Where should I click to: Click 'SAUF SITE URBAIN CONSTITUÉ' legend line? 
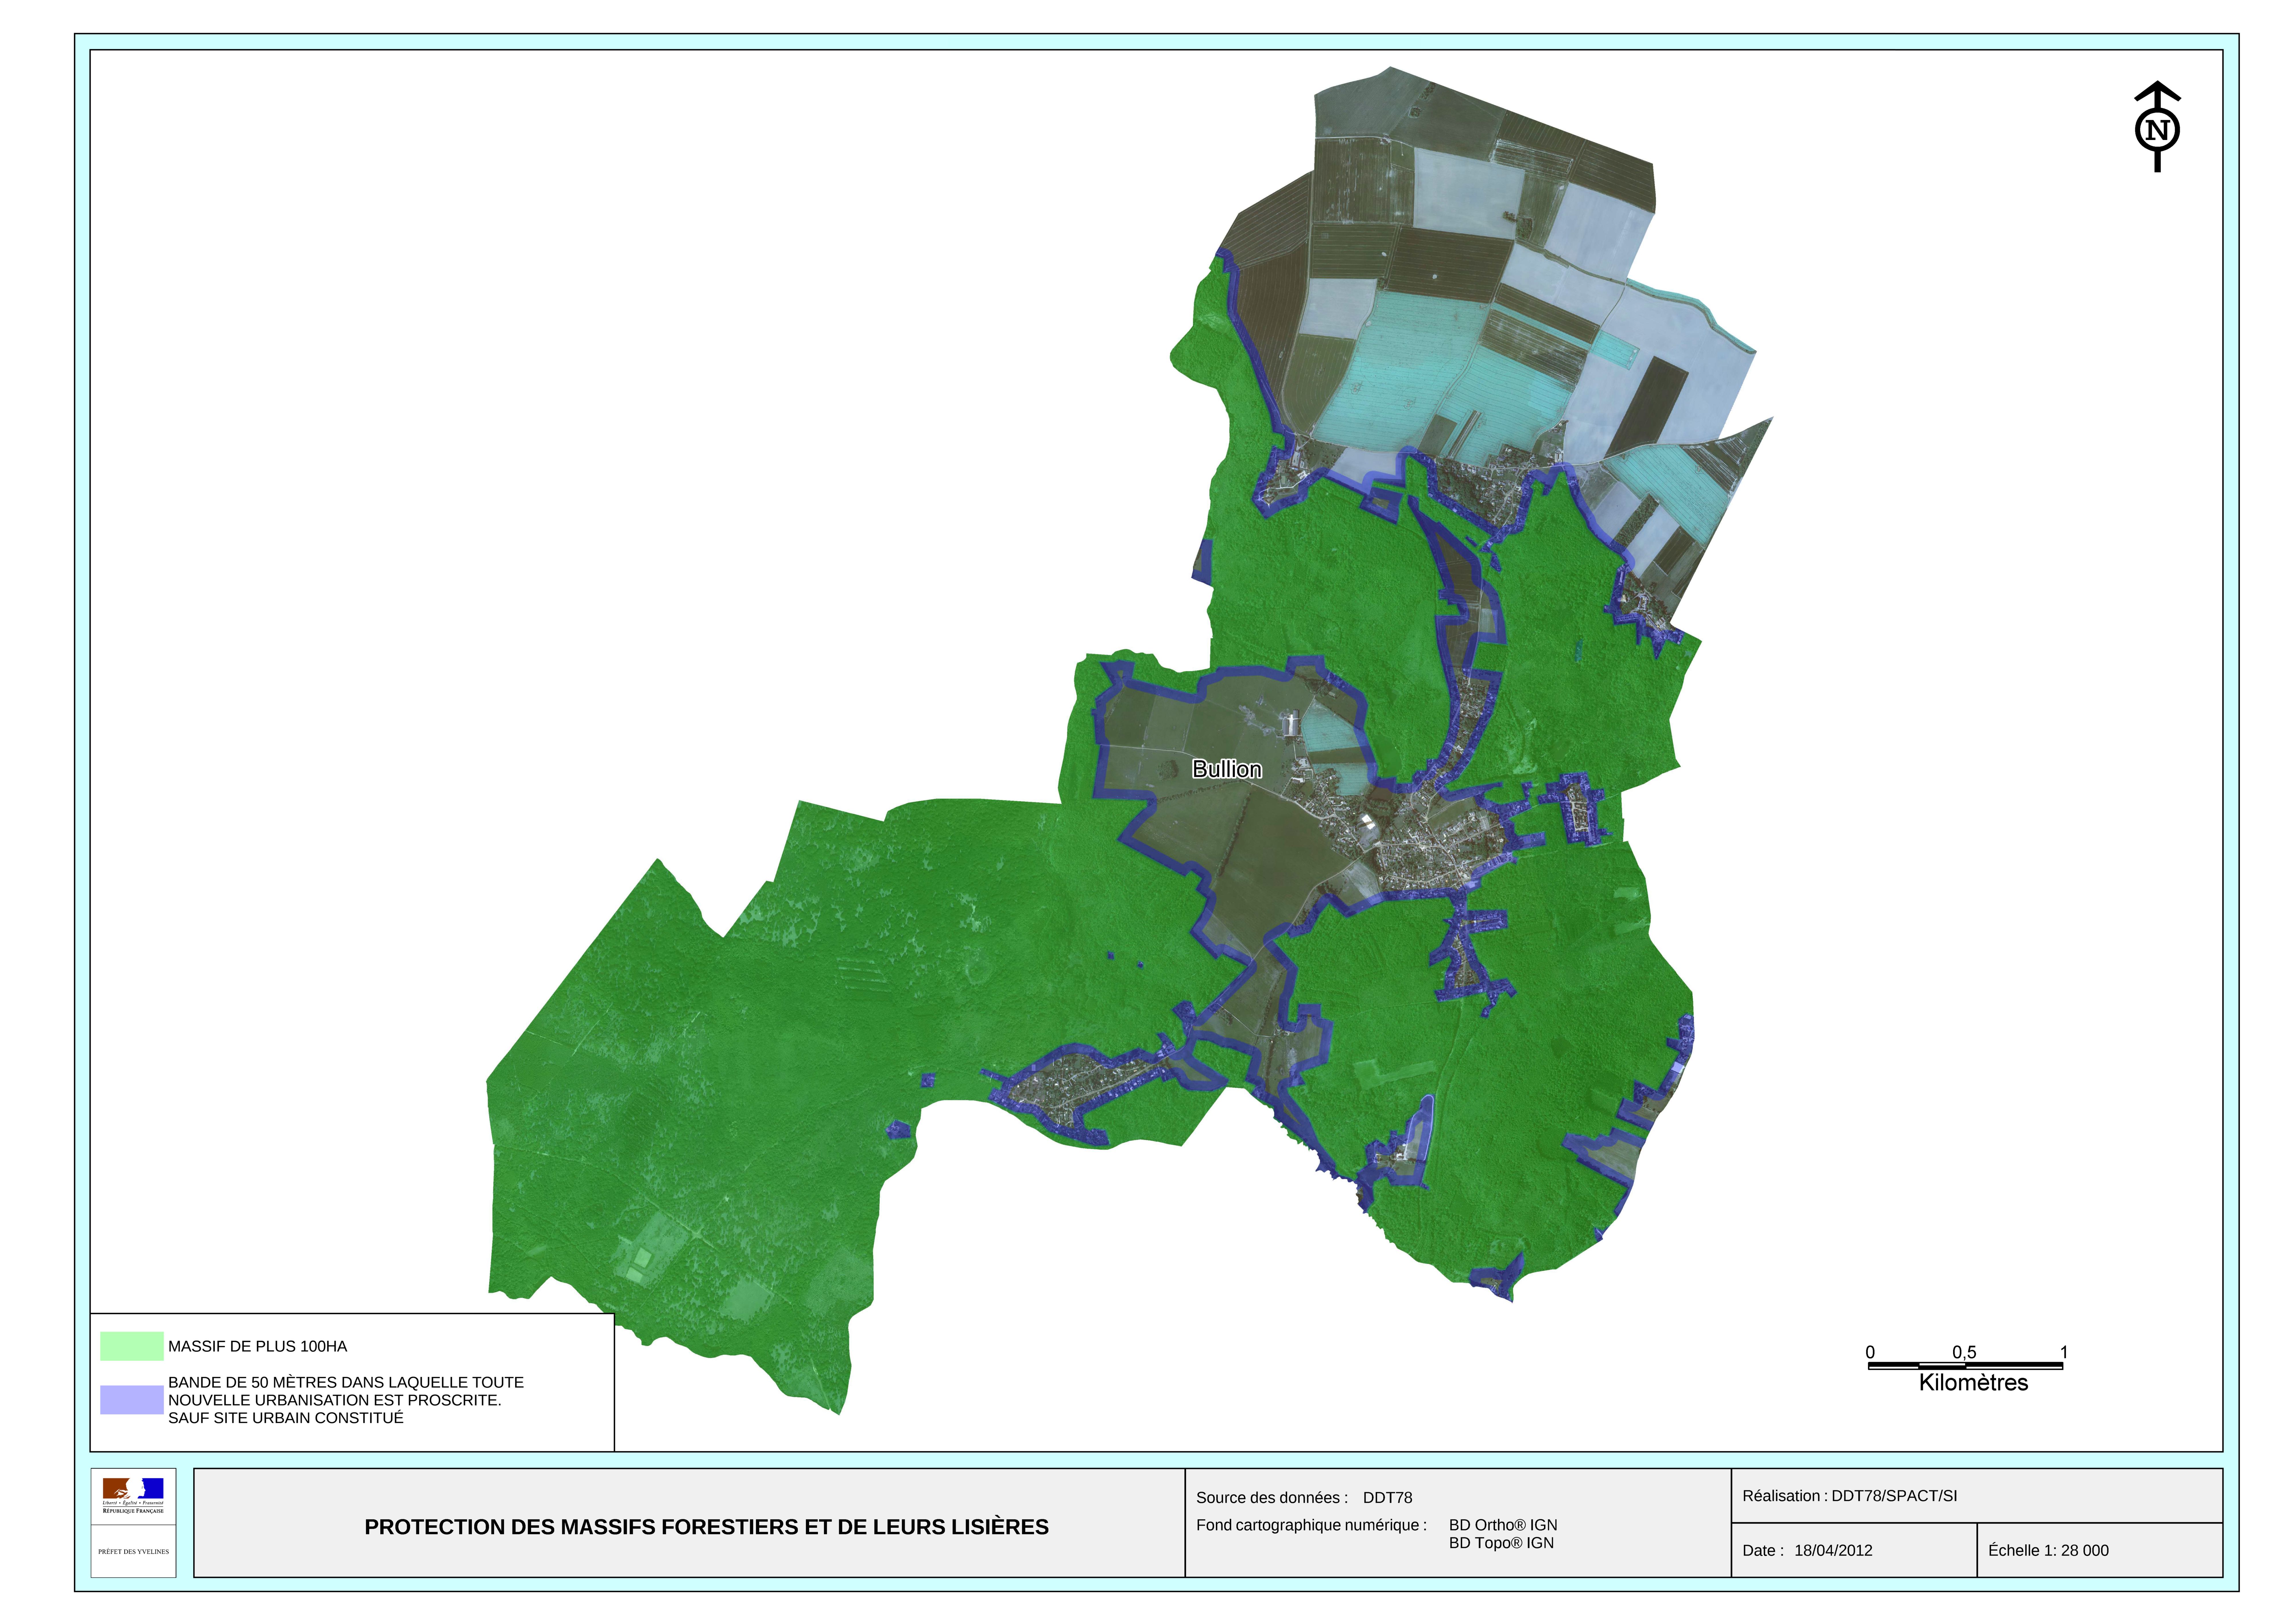[286, 1418]
